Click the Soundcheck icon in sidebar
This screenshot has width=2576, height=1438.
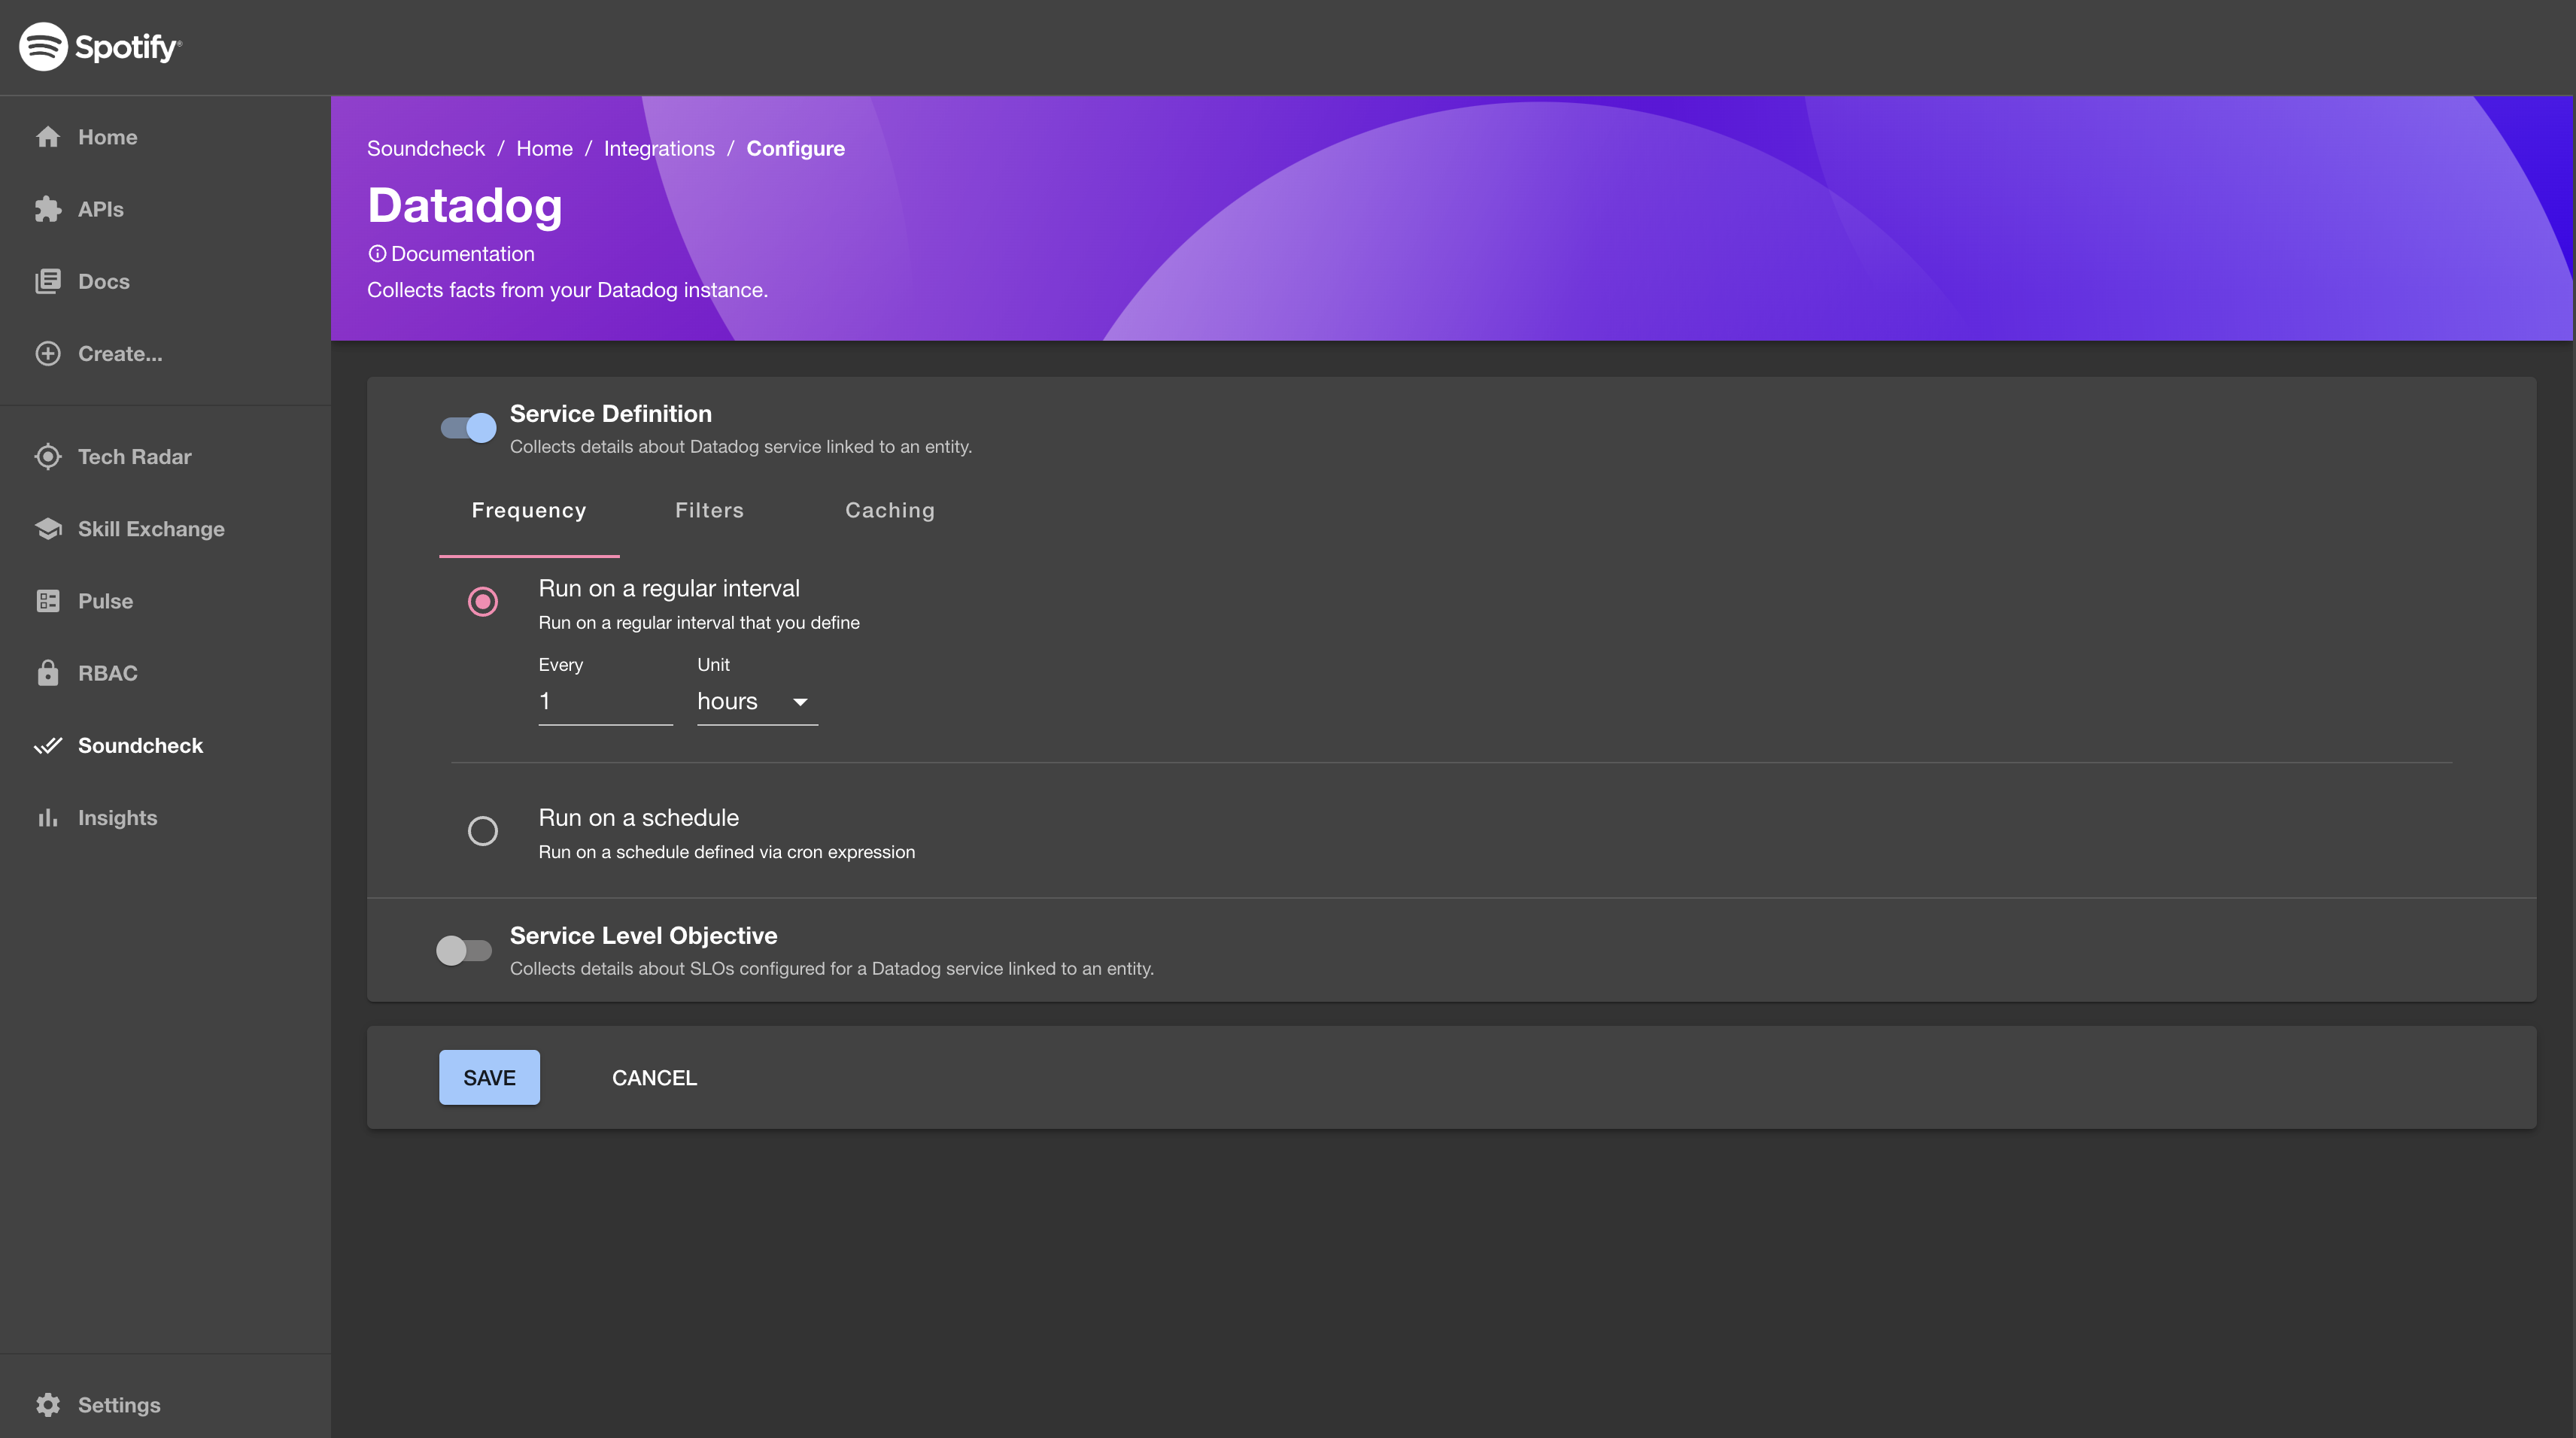pos(46,745)
